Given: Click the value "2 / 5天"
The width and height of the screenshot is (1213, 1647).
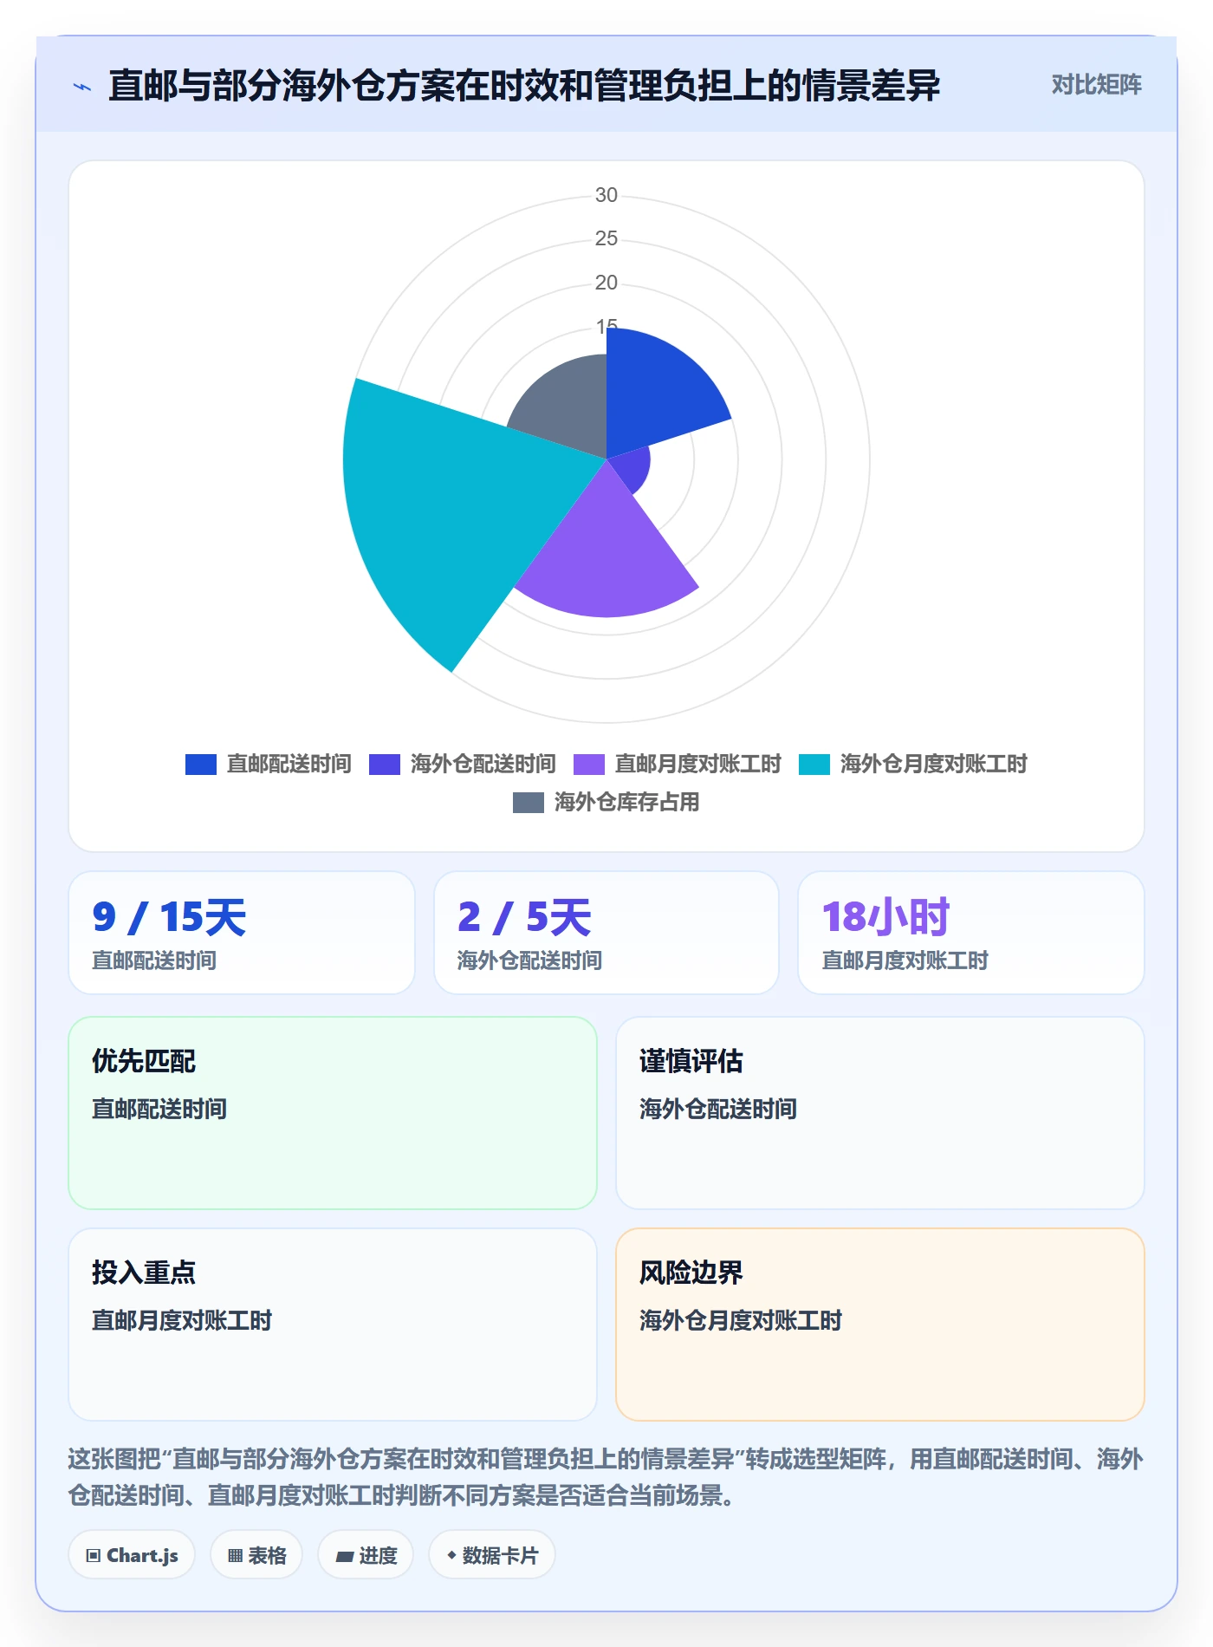Looking at the screenshot, I should [x=525, y=917].
